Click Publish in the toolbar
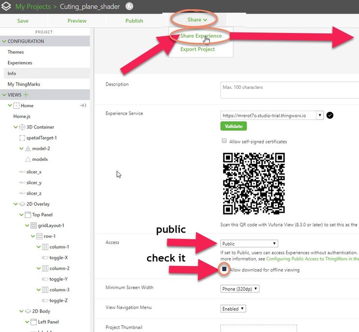Image resolution: width=359 pixels, height=332 pixels. pyautogui.click(x=134, y=21)
